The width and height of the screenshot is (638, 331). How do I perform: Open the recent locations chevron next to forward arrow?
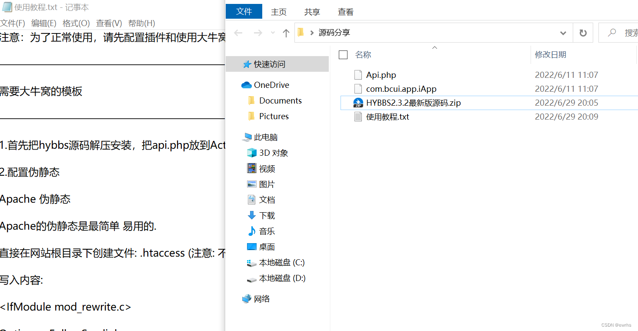click(x=272, y=33)
